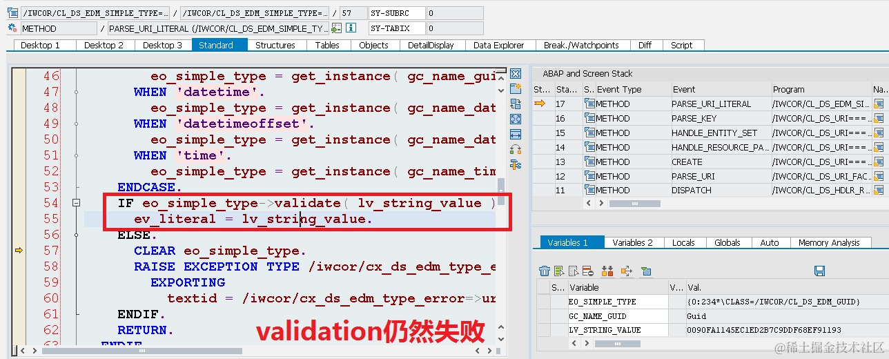The height and width of the screenshot is (359, 889).
Task: Click the Navigate icon in the PARSE_URI_LITERAL stack row
Action: tap(879, 104)
